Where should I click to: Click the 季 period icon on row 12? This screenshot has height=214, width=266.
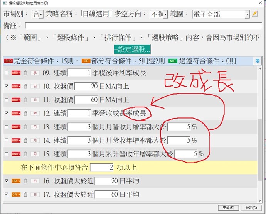[35, 114]
